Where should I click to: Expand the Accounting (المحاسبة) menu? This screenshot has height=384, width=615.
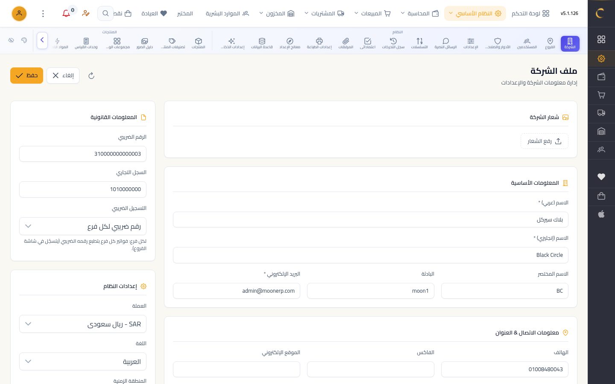[420, 14]
